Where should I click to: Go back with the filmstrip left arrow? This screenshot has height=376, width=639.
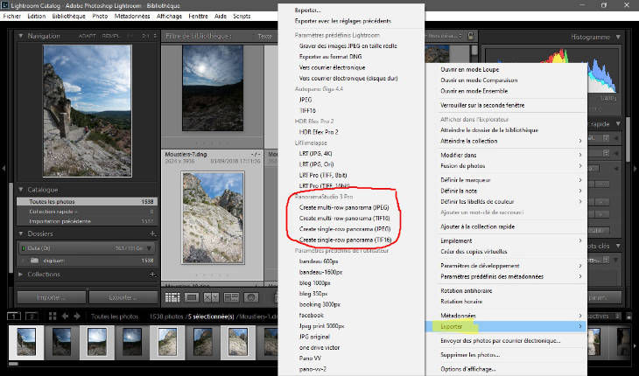(65, 317)
